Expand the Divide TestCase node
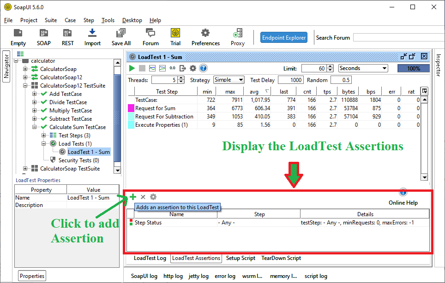The height and width of the screenshot is (283, 445). tap(34, 102)
